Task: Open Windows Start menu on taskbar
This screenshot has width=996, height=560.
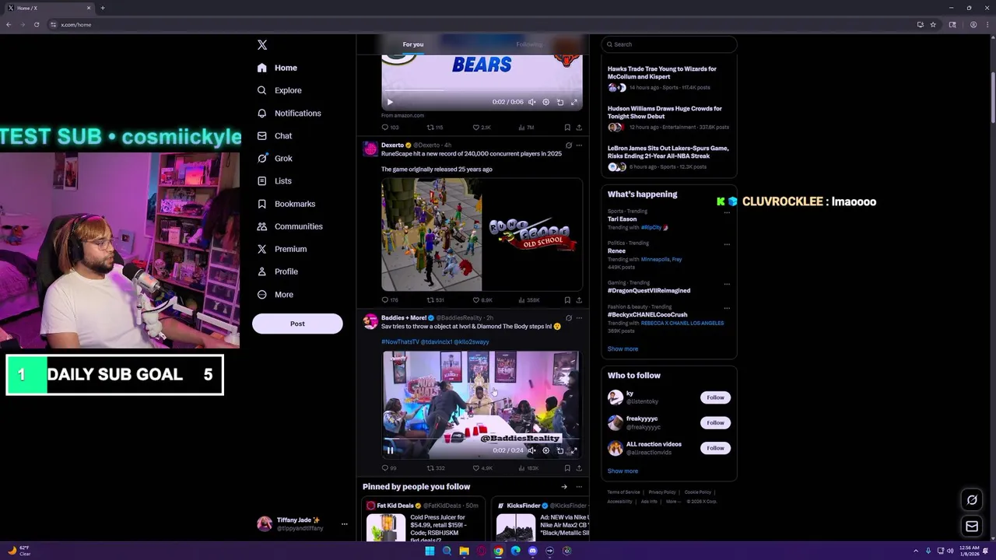Action: point(430,551)
